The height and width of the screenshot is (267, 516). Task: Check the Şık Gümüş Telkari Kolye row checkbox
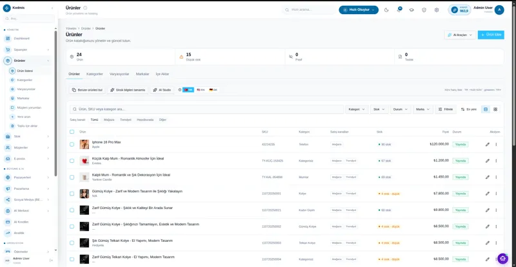click(72, 243)
